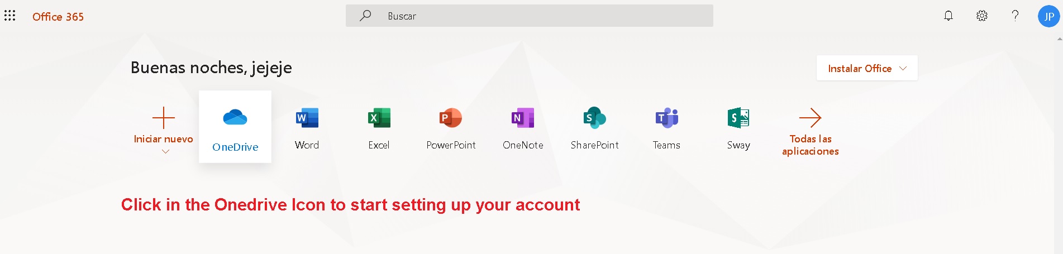This screenshot has width=1063, height=254.
Task: Launch the Word app
Action: 307,128
